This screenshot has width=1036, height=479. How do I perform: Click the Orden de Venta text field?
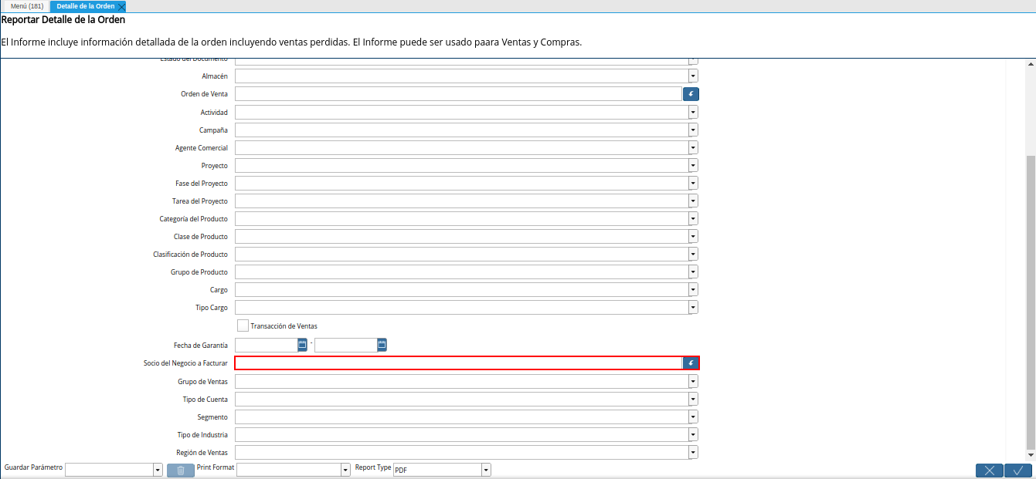[x=458, y=94]
